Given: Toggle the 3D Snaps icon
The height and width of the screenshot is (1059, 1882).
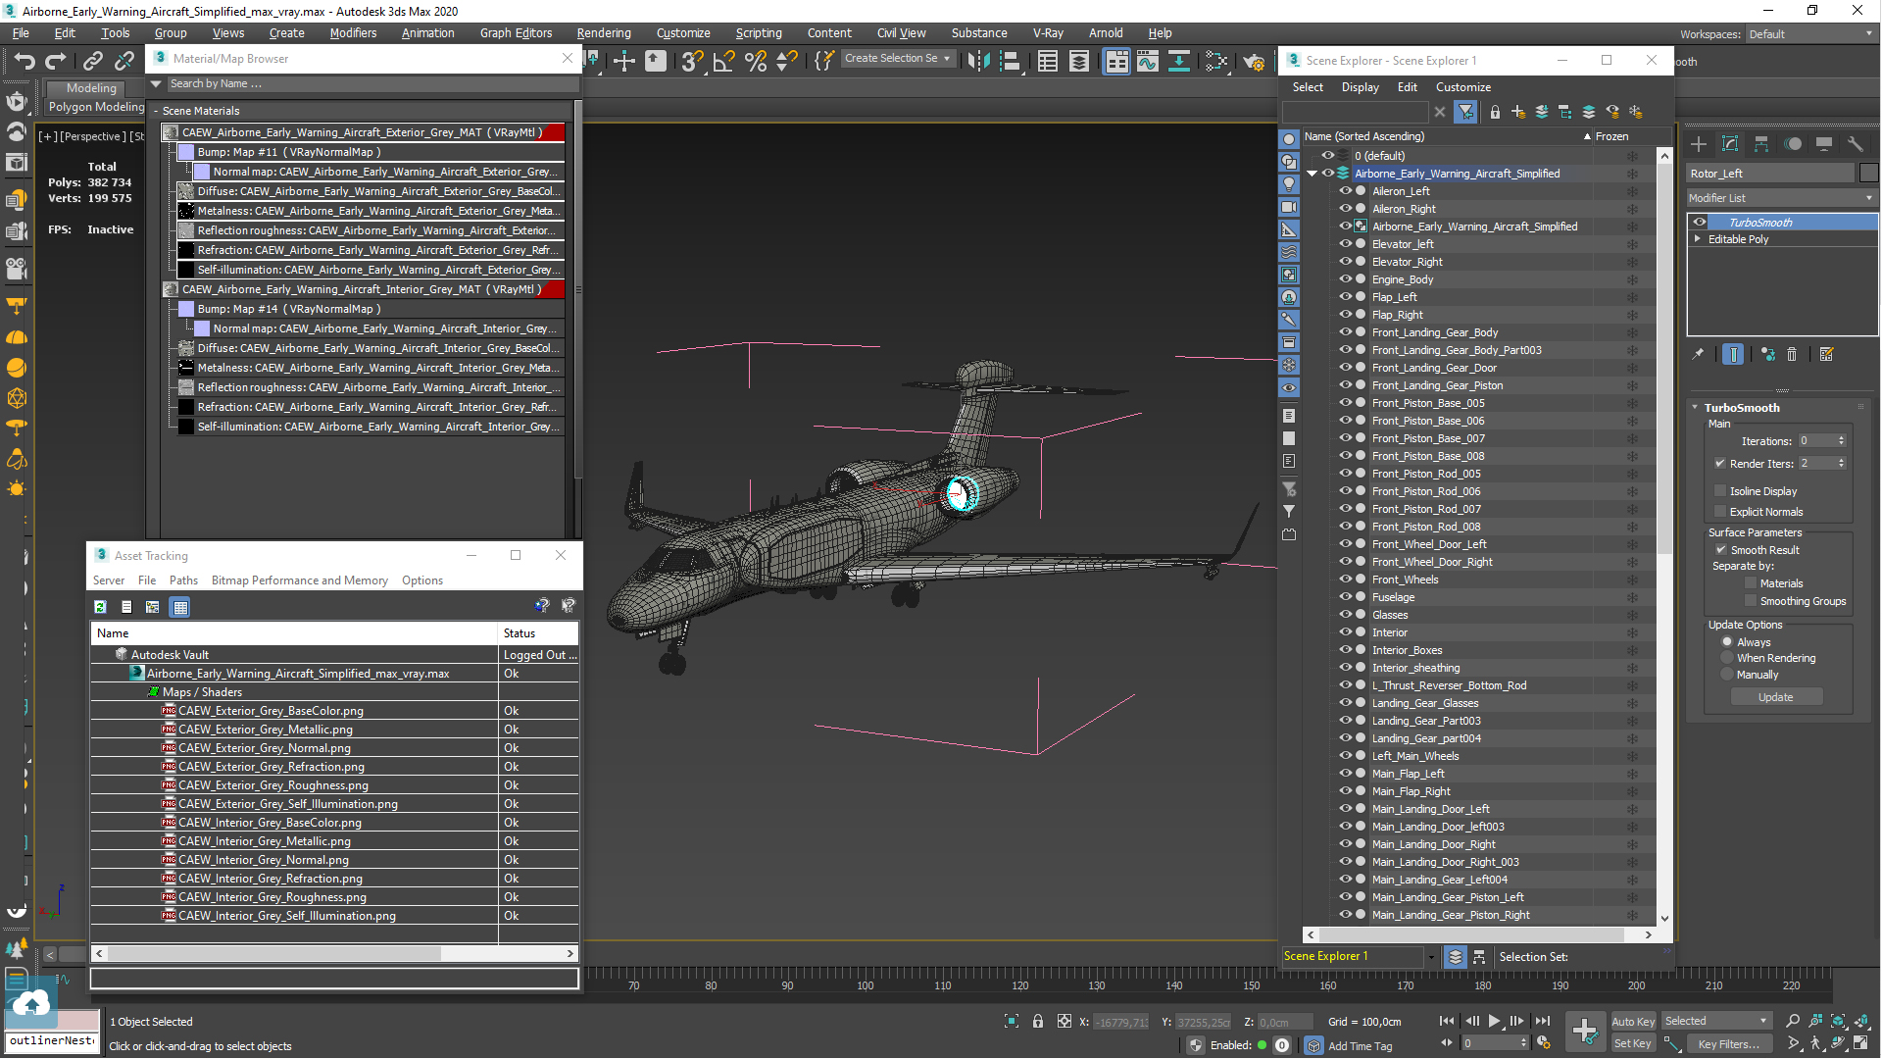Looking at the screenshot, I should pos(692,61).
